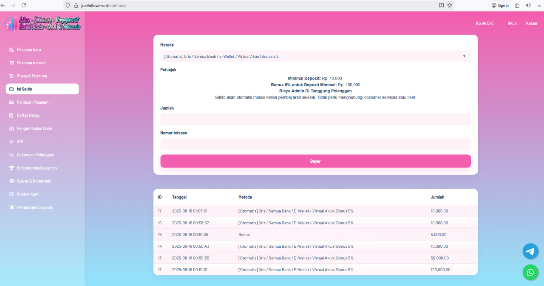
Task: Open the Akun link in the header
Action: [512, 23]
